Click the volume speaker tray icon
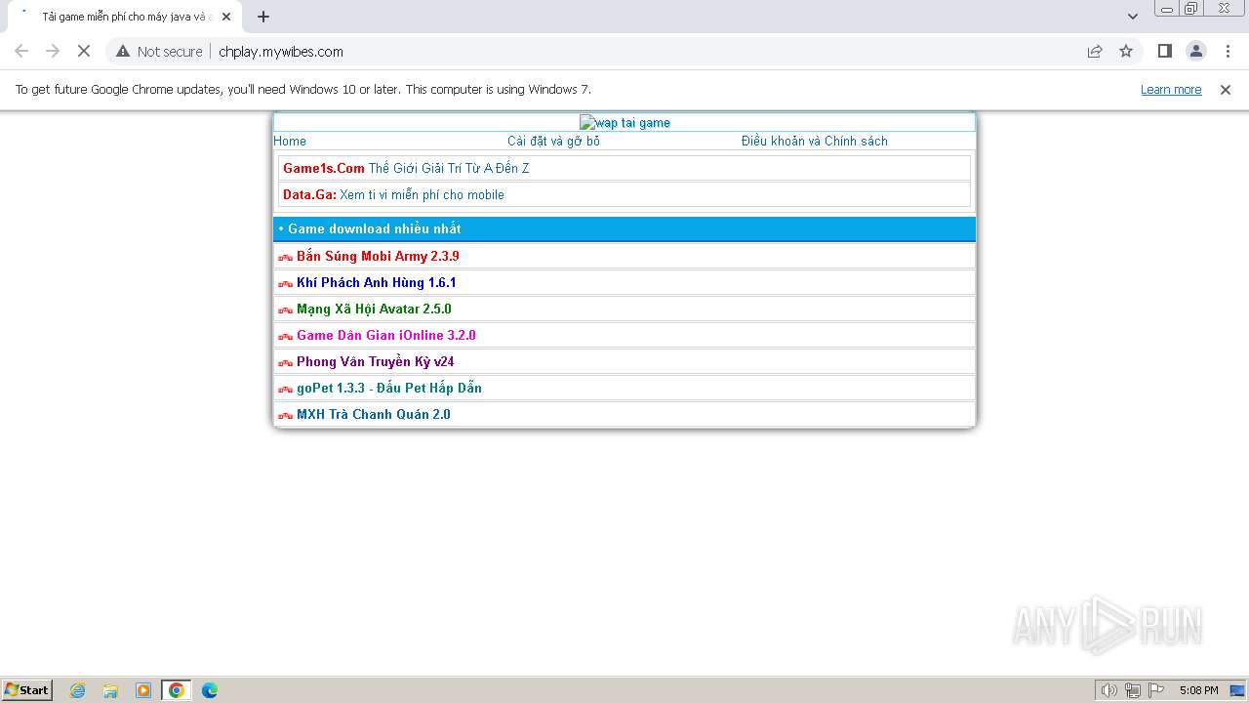The width and height of the screenshot is (1249, 703). 1108,690
